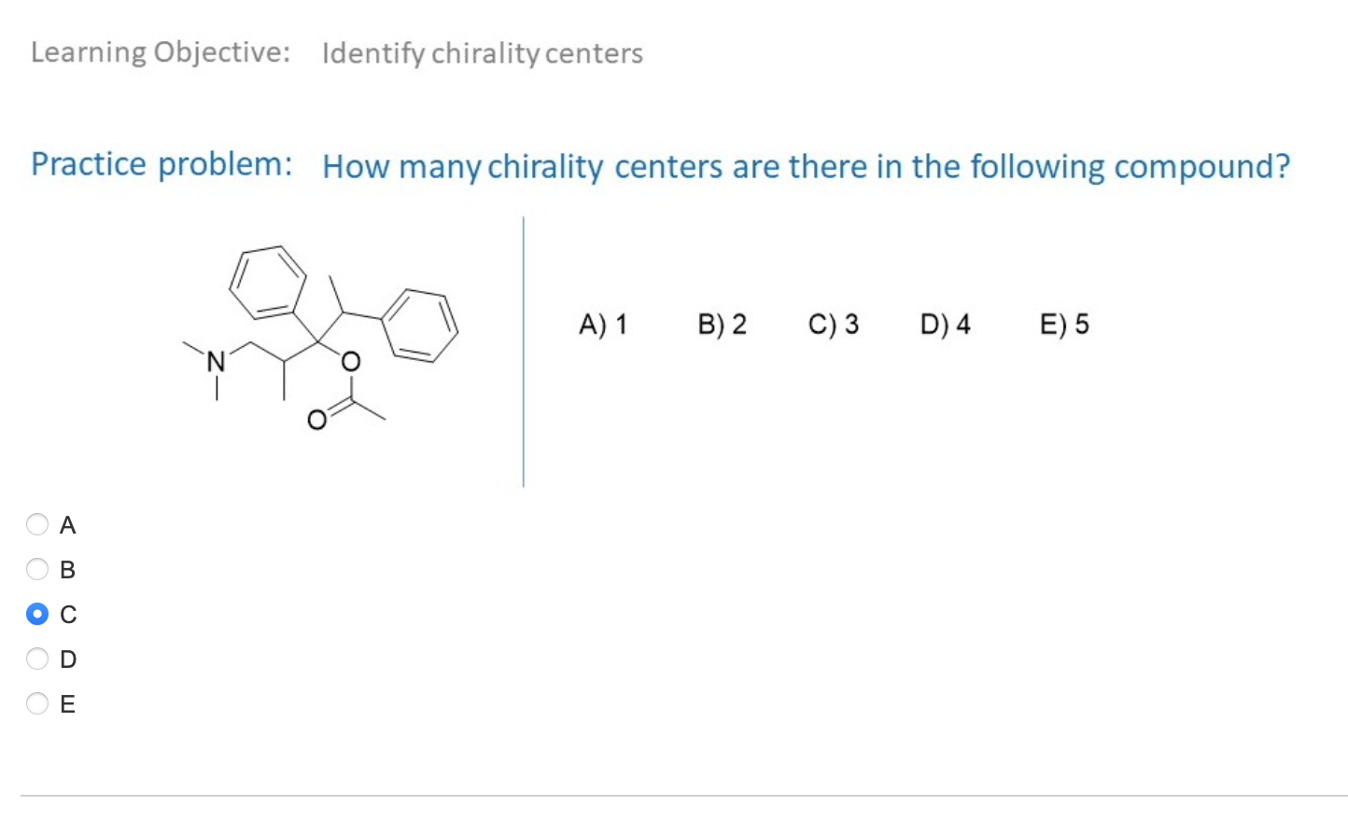Viewport: 1348px width, 819px height.
Task: Click answer choice D) 4
Action: click(x=945, y=325)
